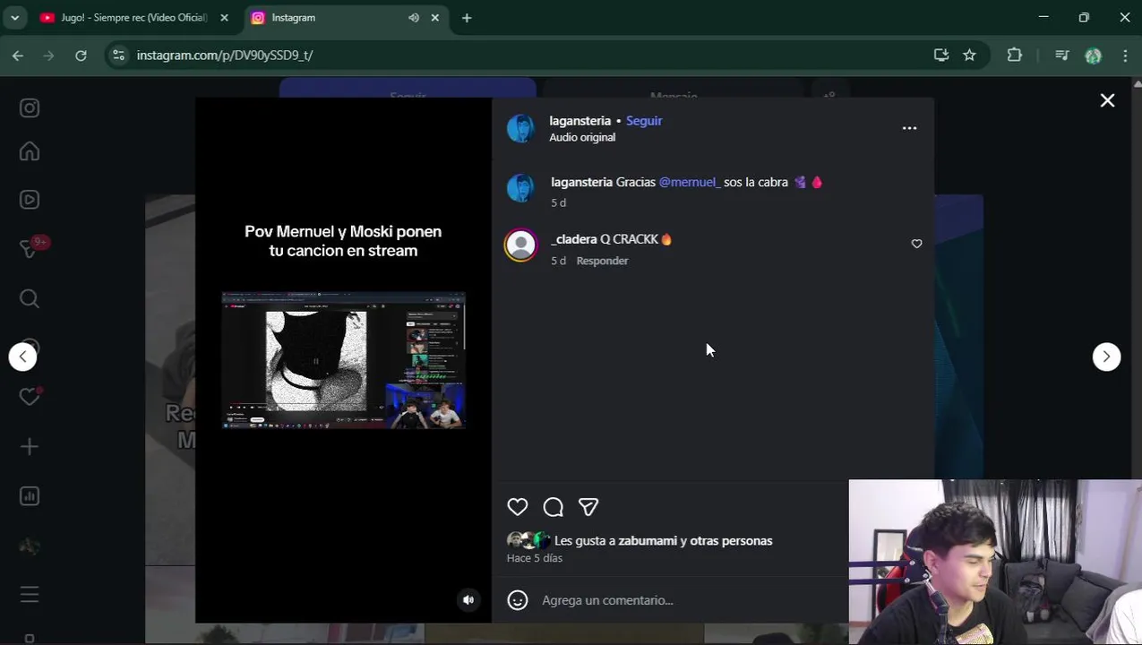1142x645 pixels.
Task: Open your profile picture in the sidebar
Action: 30,546
